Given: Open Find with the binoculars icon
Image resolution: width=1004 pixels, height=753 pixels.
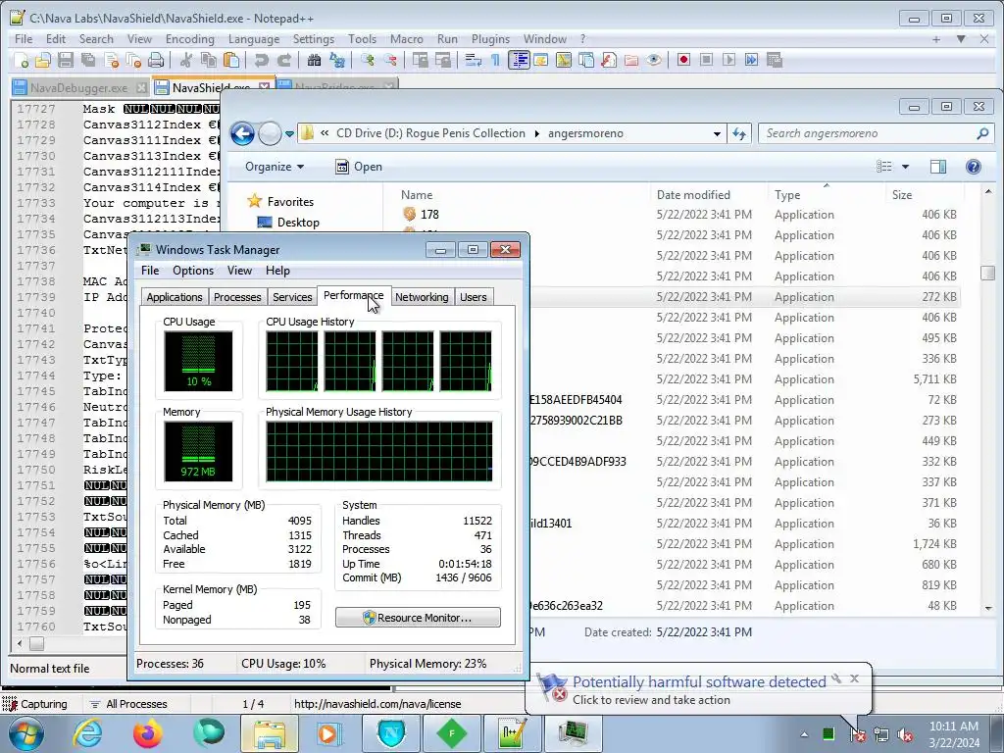Looking at the screenshot, I should click(314, 60).
